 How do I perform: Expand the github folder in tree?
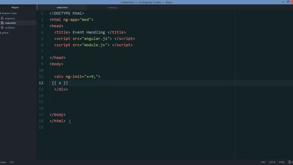point(5,33)
